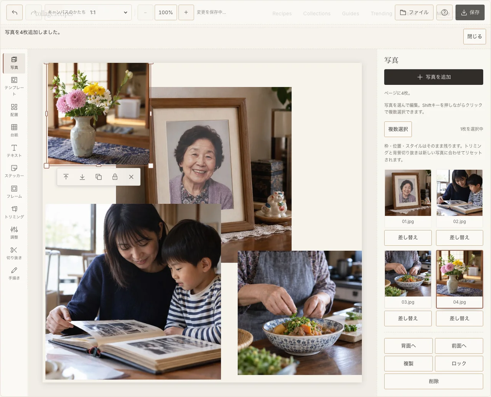Click 差し替え replace under 03.jpg
Screen dimensions: 491x397
click(x=408, y=319)
